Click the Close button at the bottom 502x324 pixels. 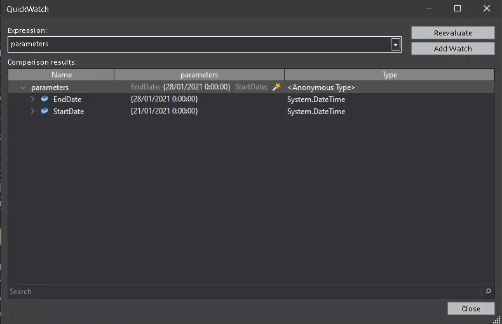[x=470, y=309]
